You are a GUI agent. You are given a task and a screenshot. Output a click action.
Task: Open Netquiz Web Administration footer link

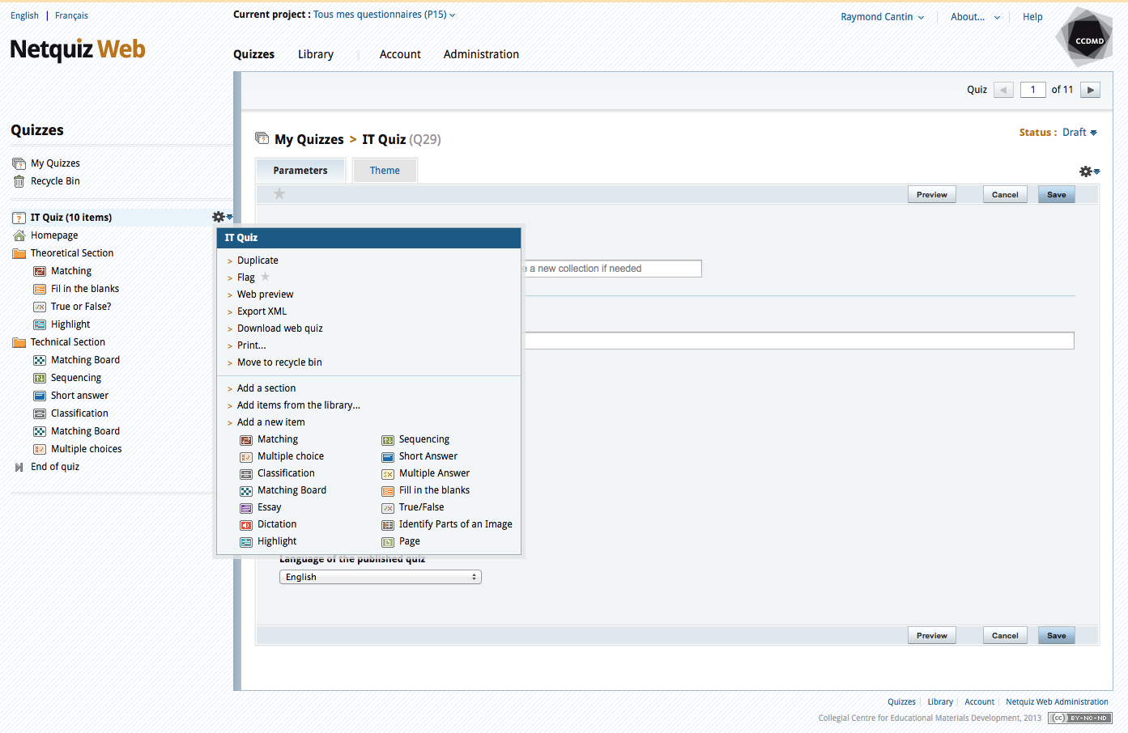point(1057,701)
